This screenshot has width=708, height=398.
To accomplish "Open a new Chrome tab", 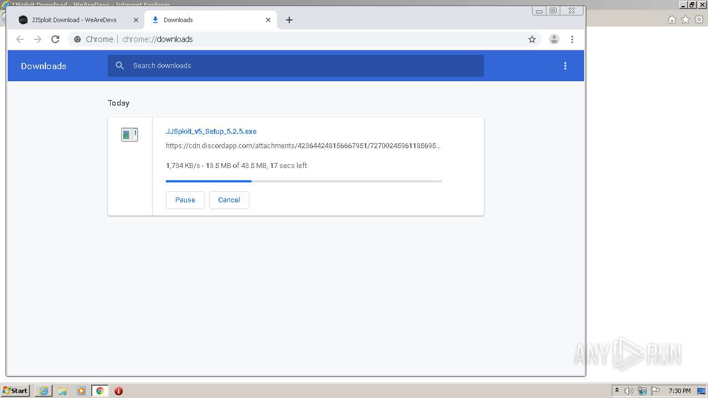I will pyautogui.click(x=289, y=20).
